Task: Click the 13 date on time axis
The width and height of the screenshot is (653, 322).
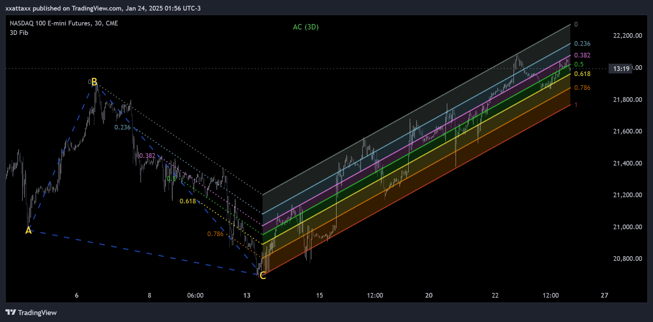Action: coord(247,295)
